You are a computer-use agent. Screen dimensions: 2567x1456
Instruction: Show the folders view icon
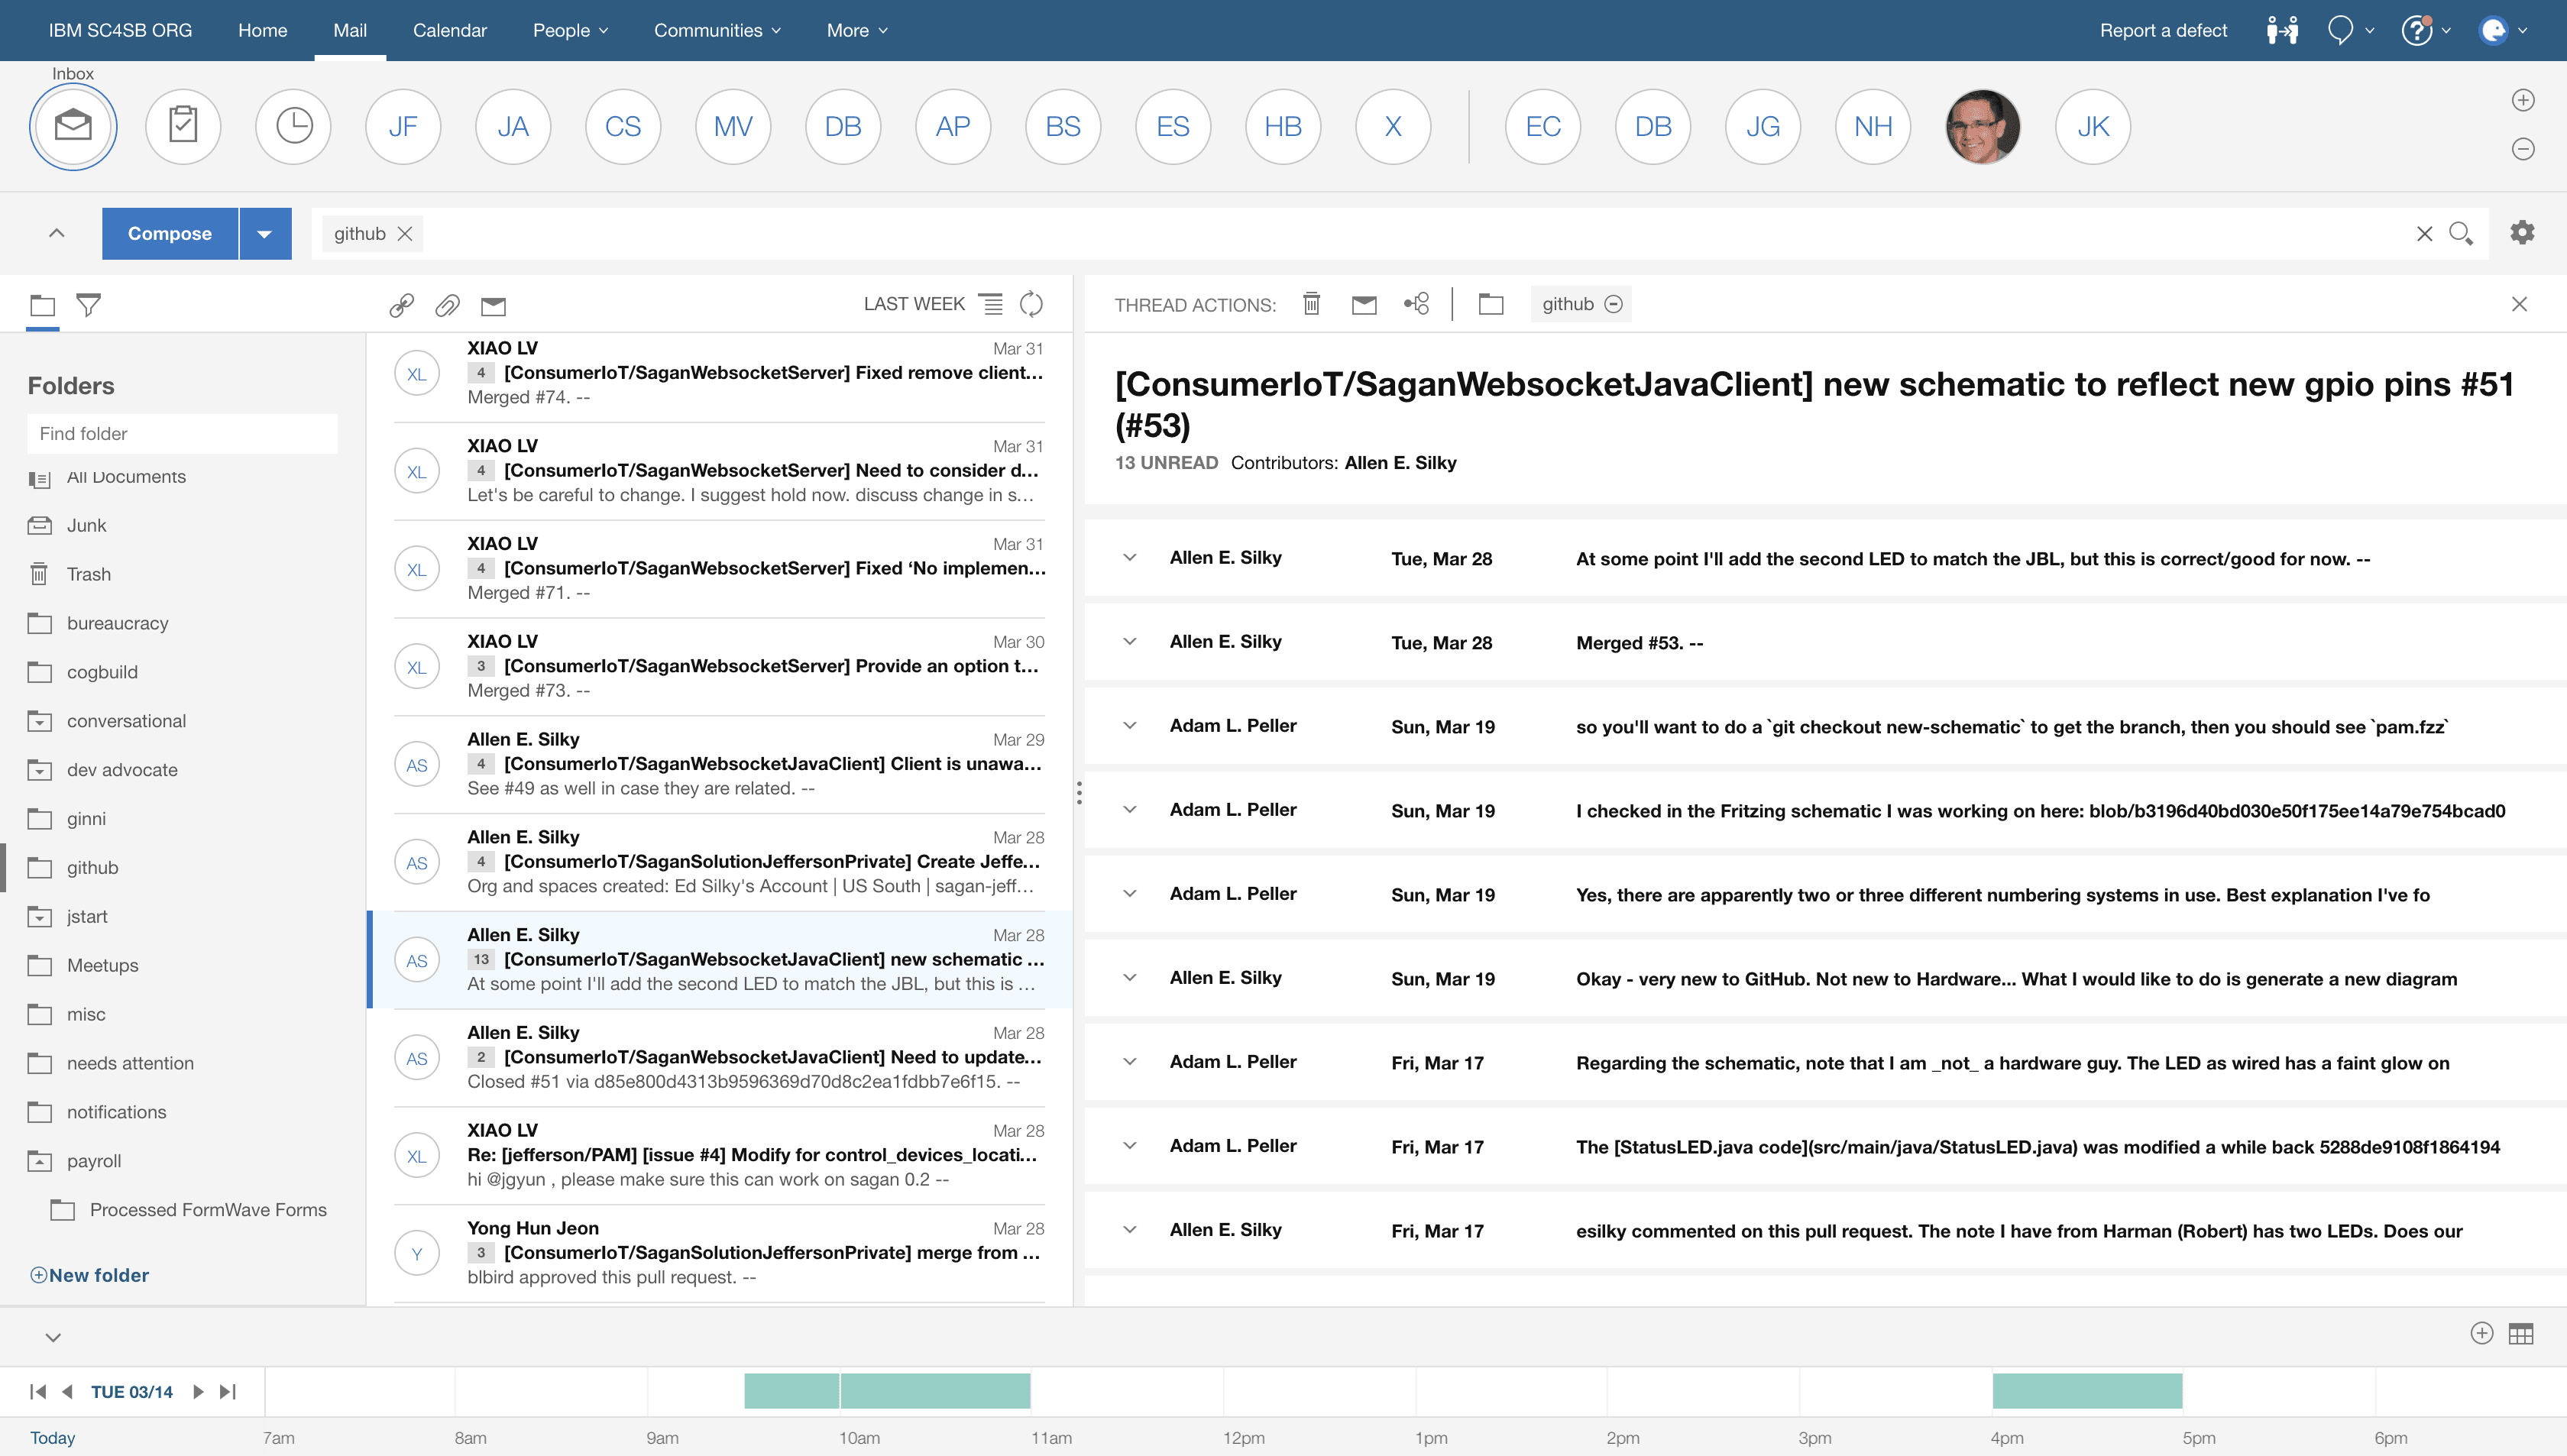(x=42, y=305)
